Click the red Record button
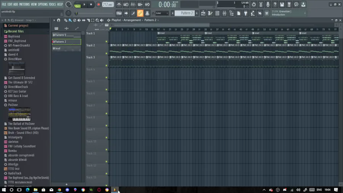 tap(98, 5)
